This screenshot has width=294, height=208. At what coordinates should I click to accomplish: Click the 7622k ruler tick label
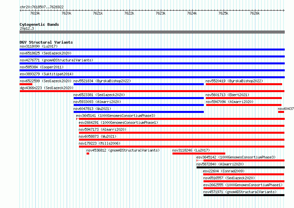pyautogui.click(x=129, y=13)
